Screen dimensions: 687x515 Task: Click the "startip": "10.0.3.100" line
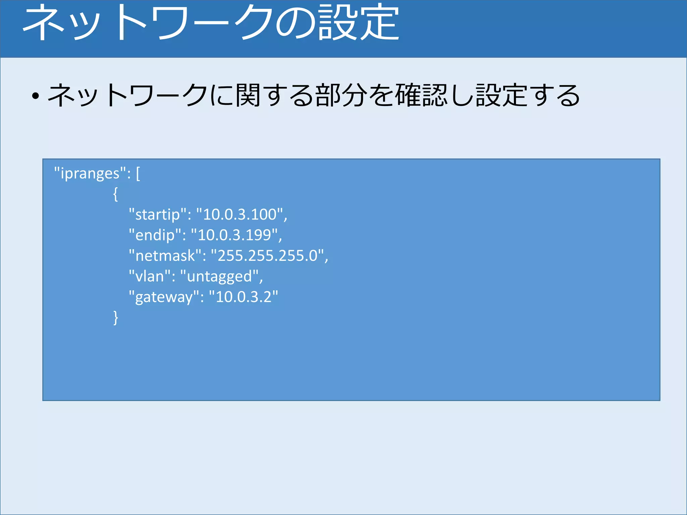208,215
